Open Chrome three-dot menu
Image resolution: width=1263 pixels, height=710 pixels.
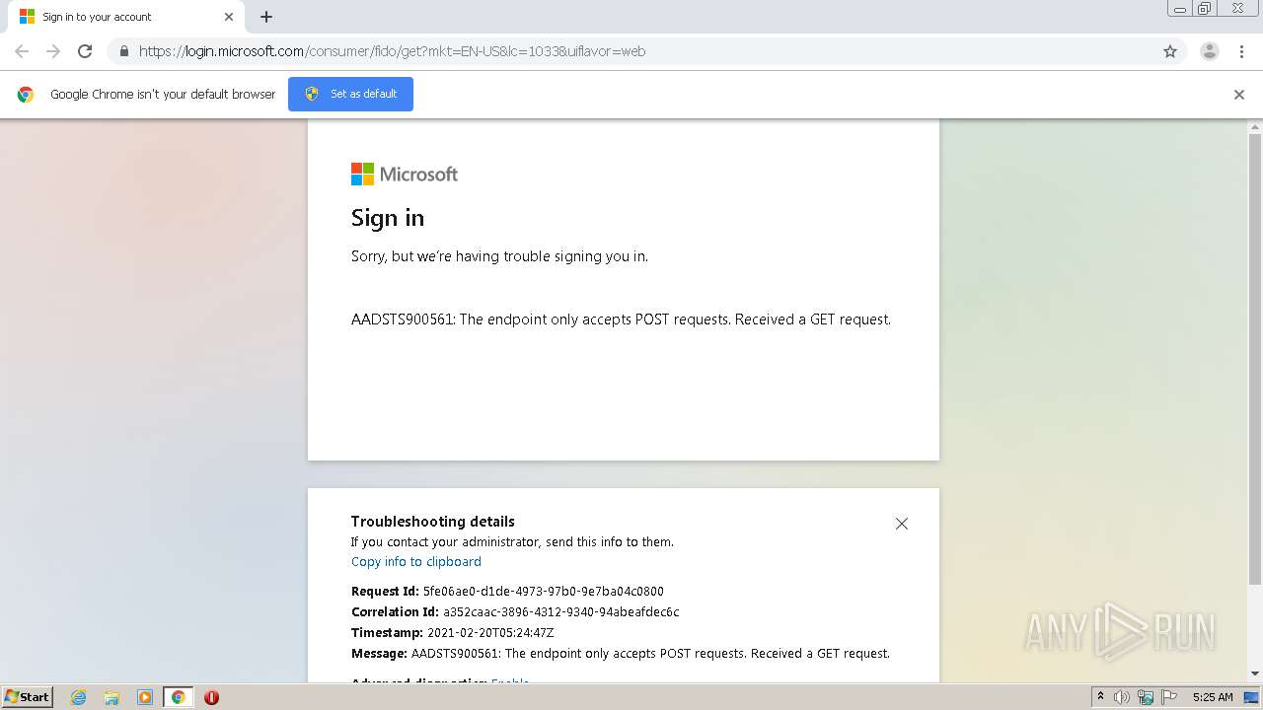[x=1241, y=51]
